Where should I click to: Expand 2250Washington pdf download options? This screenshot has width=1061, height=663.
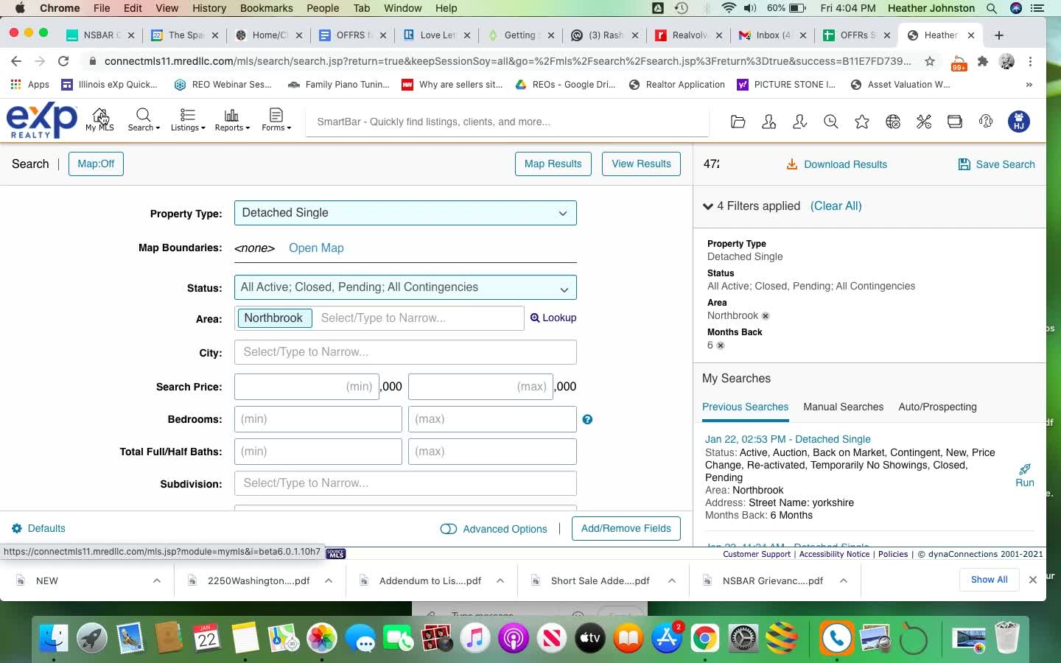329,580
